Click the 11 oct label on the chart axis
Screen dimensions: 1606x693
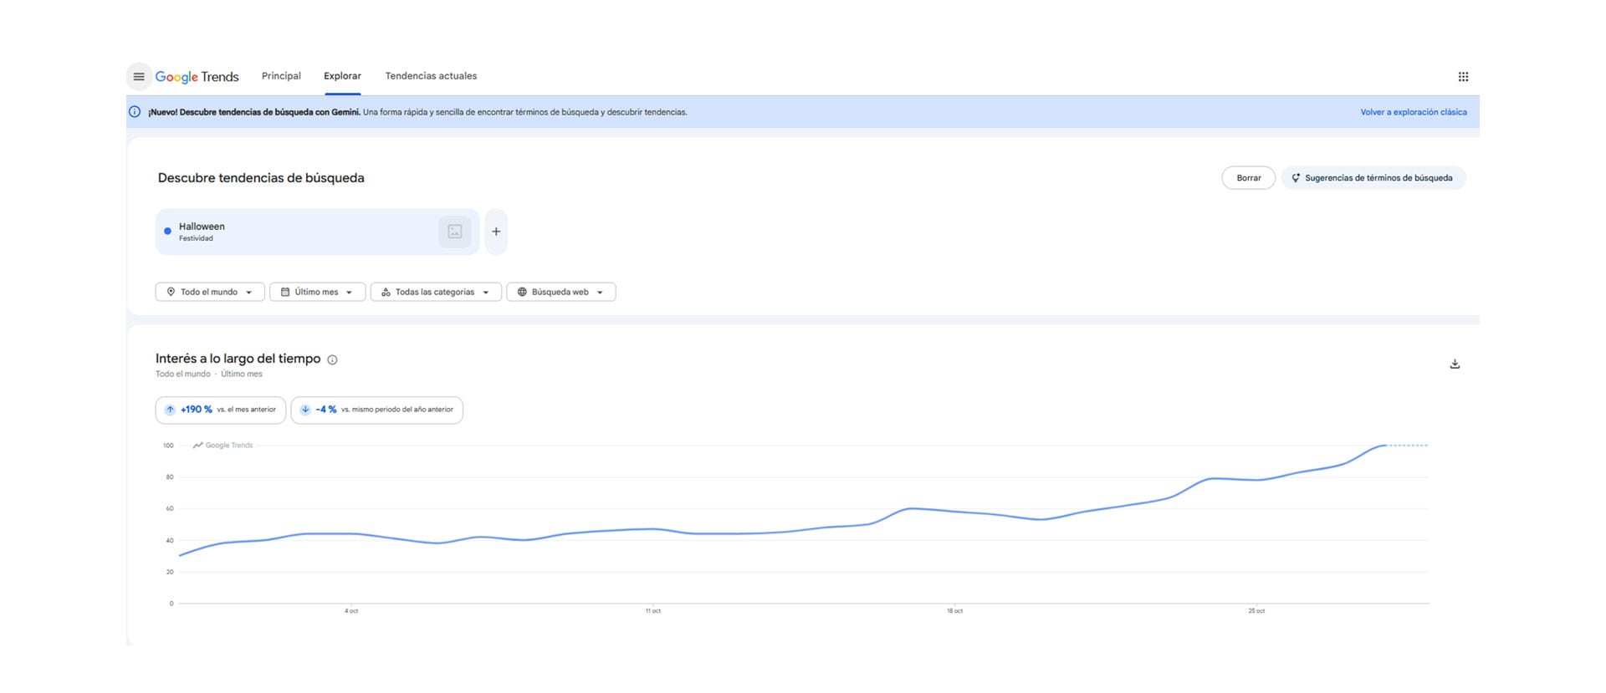pyautogui.click(x=653, y=611)
